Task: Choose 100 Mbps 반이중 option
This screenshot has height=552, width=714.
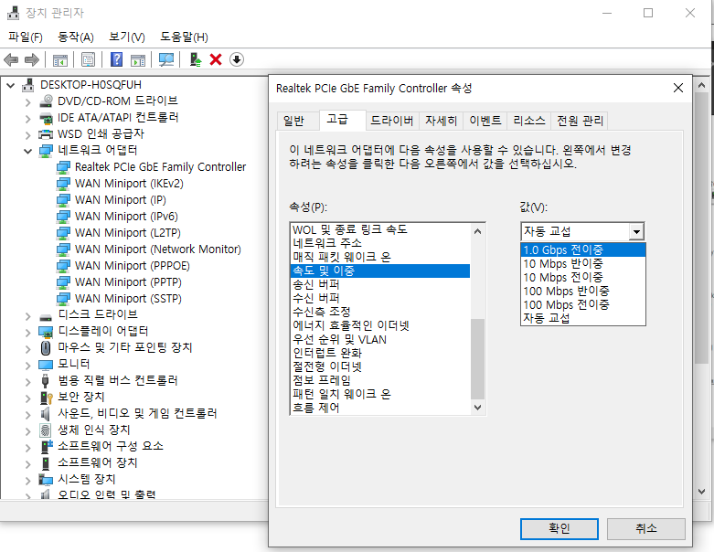Action: click(583, 291)
